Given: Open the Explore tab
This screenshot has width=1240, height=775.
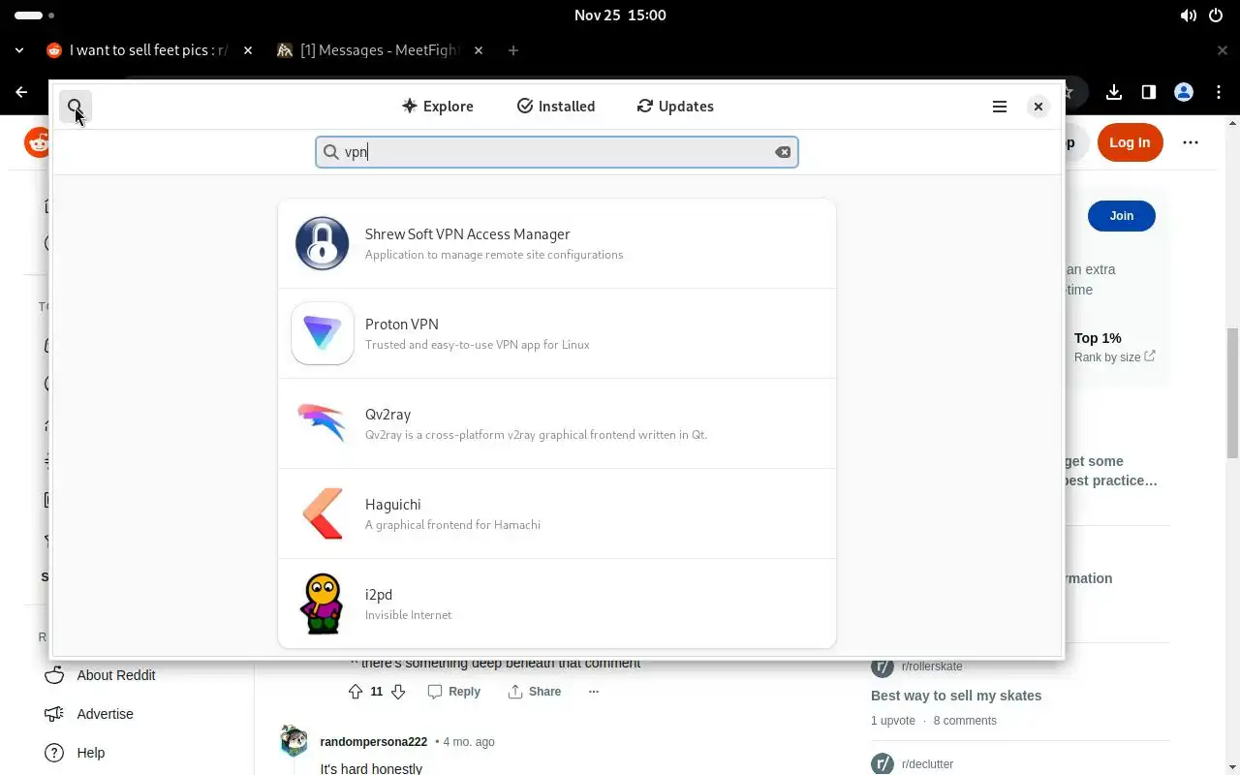Looking at the screenshot, I should coord(438,107).
